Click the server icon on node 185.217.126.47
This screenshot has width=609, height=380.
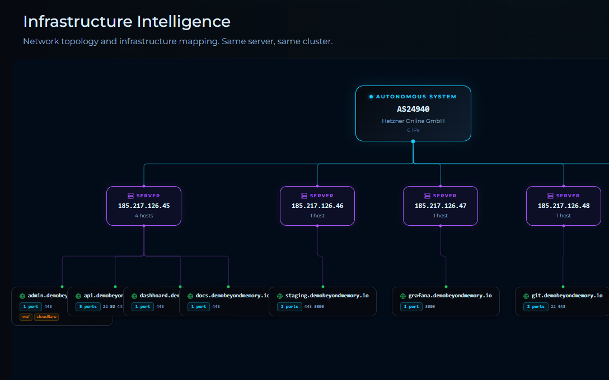point(427,196)
